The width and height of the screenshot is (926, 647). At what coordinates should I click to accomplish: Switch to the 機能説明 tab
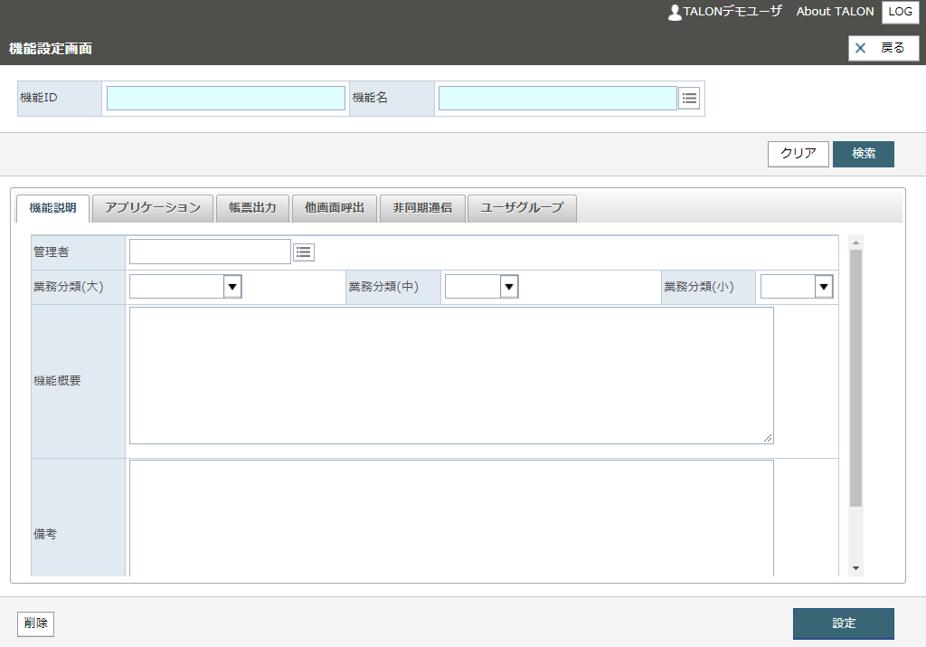click(52, 208)
